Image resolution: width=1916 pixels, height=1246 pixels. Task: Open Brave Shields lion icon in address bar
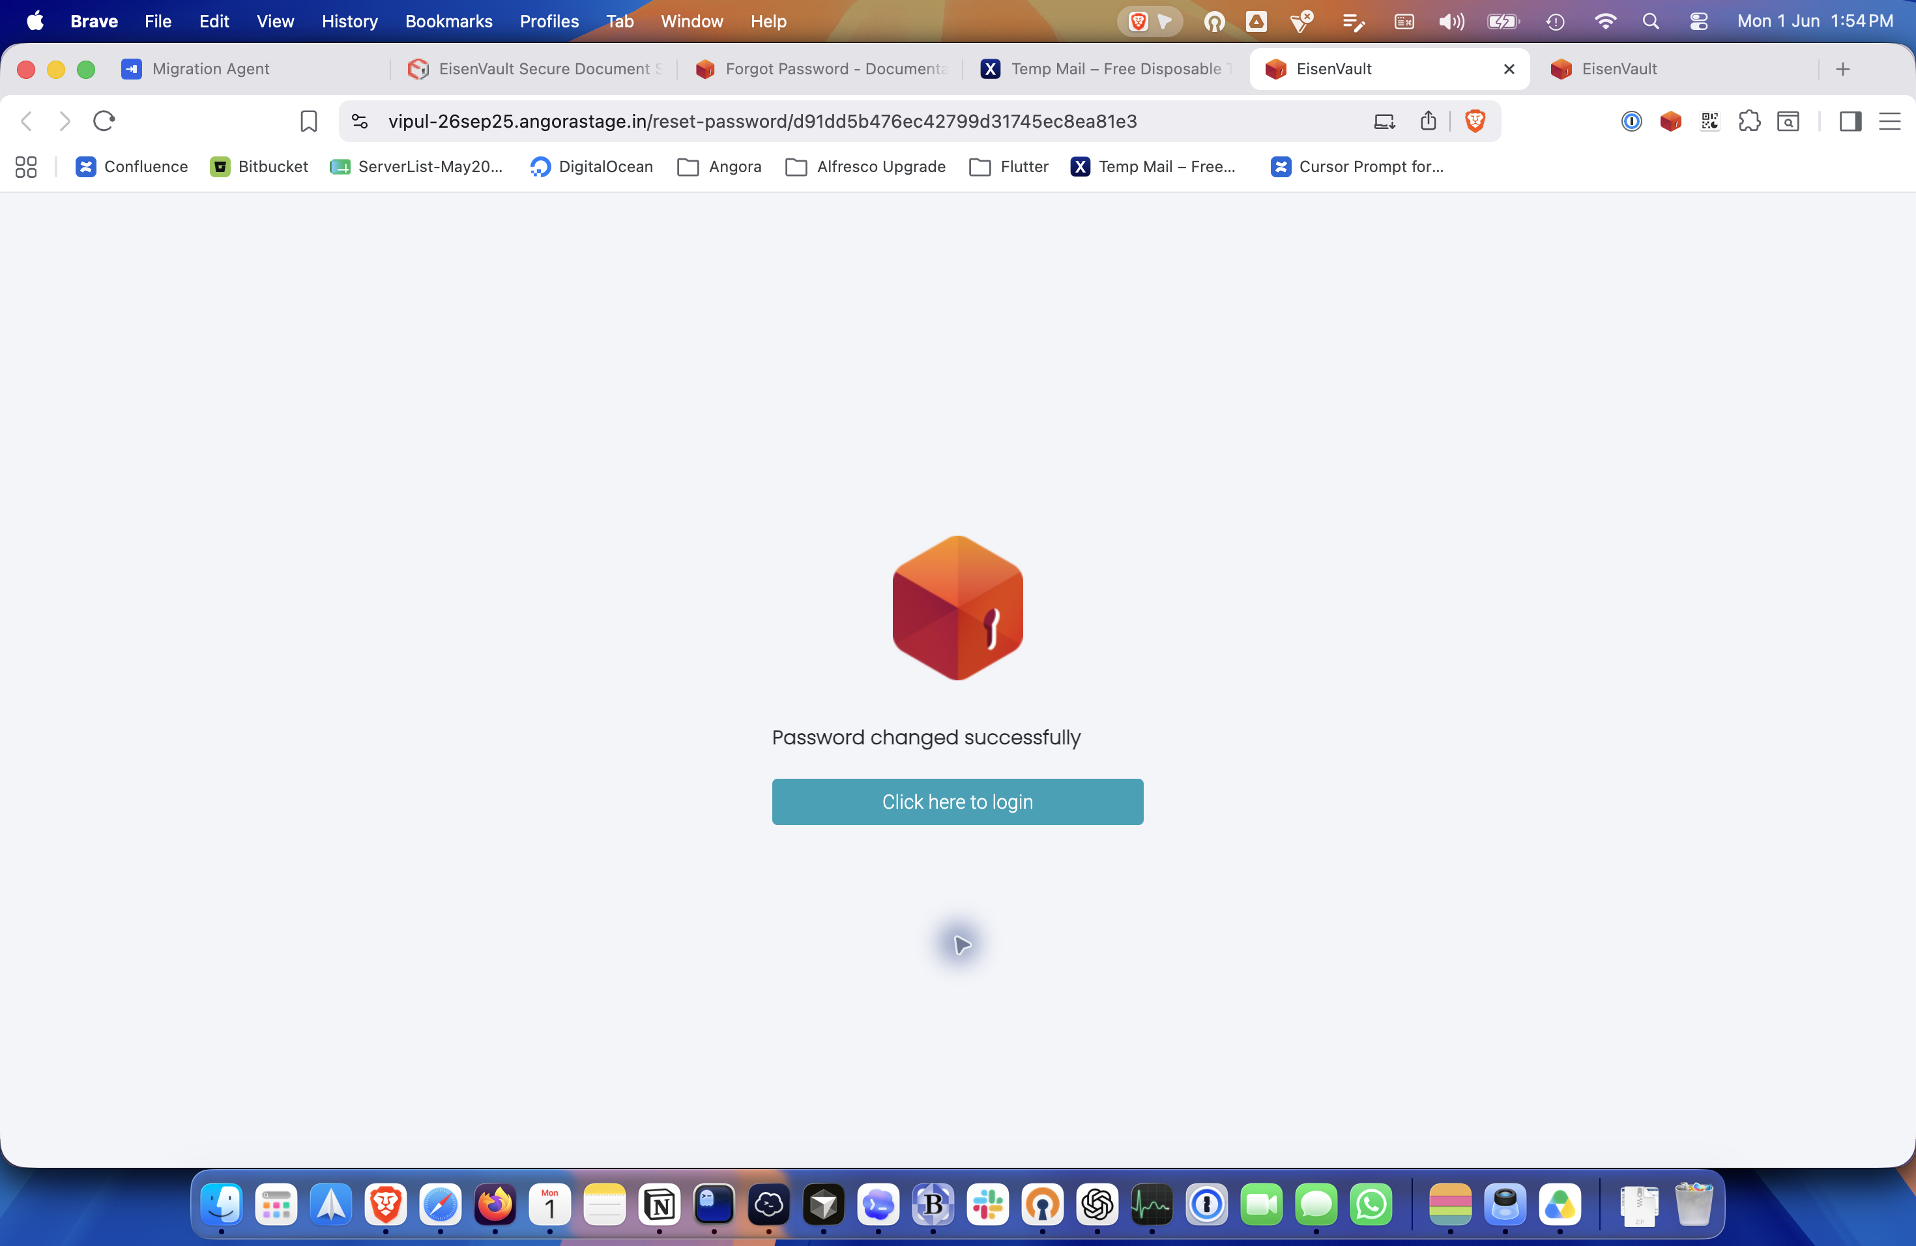pyautogui.click(x=1475, y=122)
